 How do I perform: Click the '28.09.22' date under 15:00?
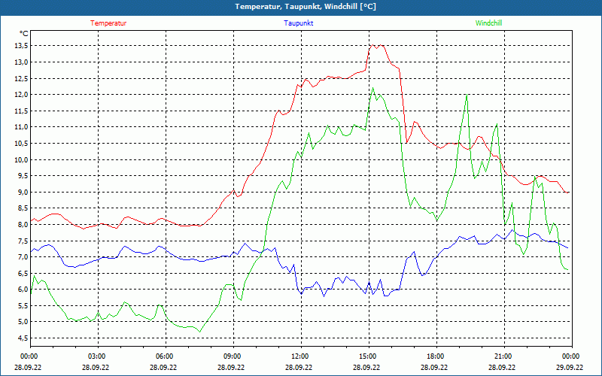click(366, 368)
